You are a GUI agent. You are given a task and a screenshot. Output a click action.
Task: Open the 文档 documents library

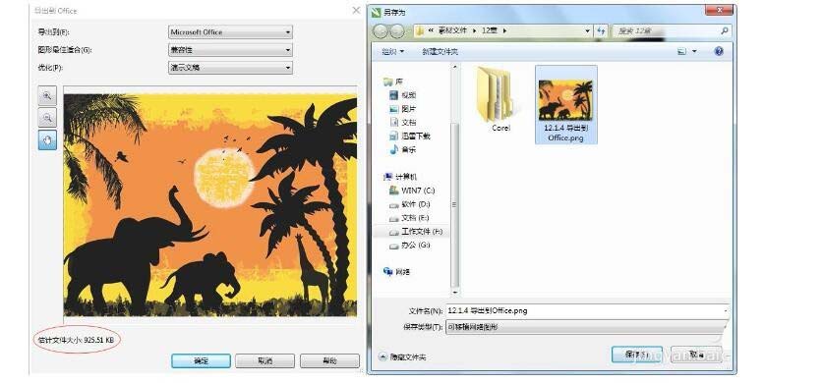click(x=403, y=123)
